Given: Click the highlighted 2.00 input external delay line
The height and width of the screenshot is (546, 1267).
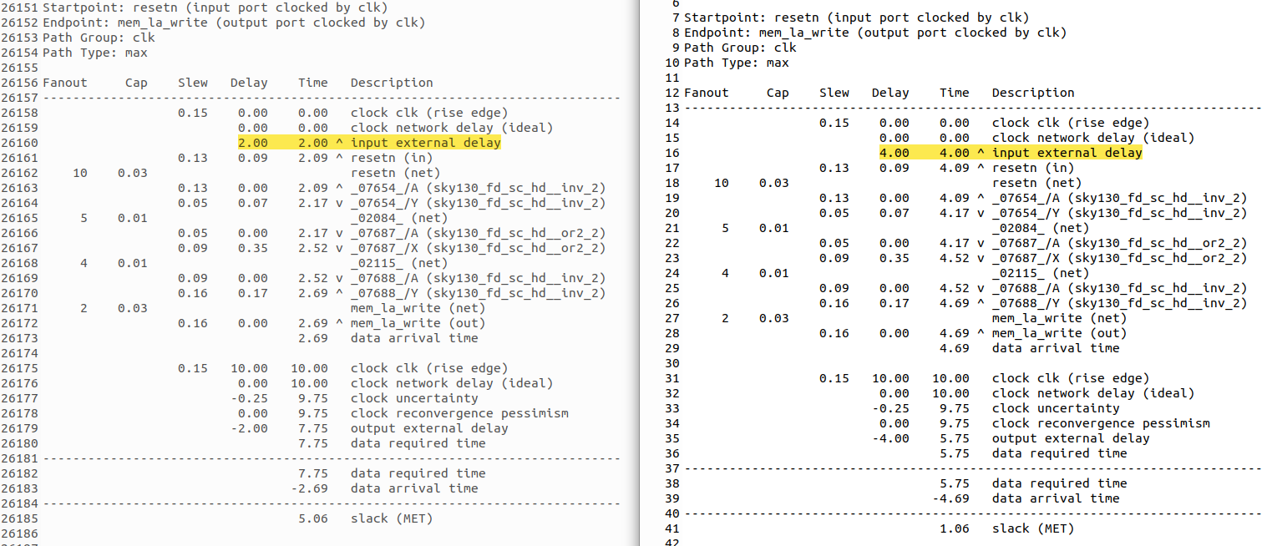Looking at the screenshot, I should click(x=368, y=143).
